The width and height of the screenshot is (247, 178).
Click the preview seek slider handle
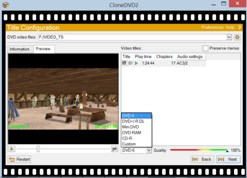[38, 149]
